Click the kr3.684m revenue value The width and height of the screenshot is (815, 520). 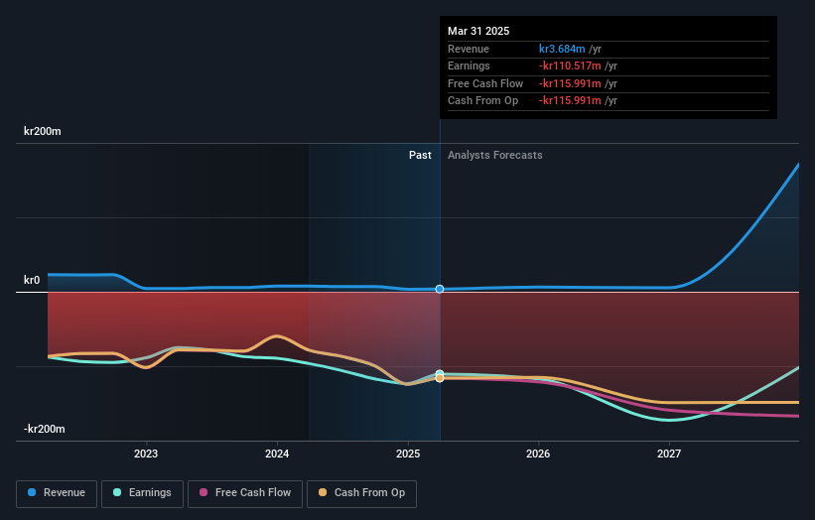562,49
